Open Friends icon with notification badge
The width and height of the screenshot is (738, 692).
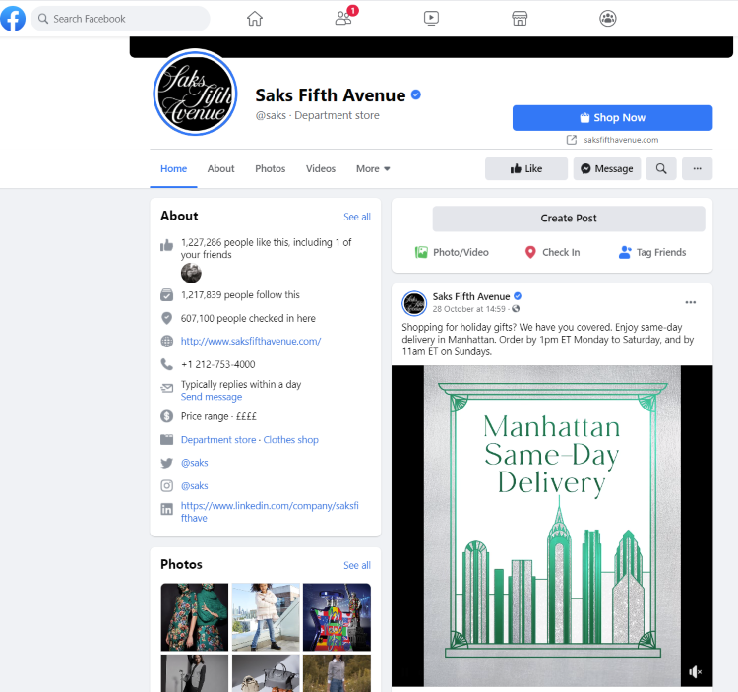coord(343,18)
